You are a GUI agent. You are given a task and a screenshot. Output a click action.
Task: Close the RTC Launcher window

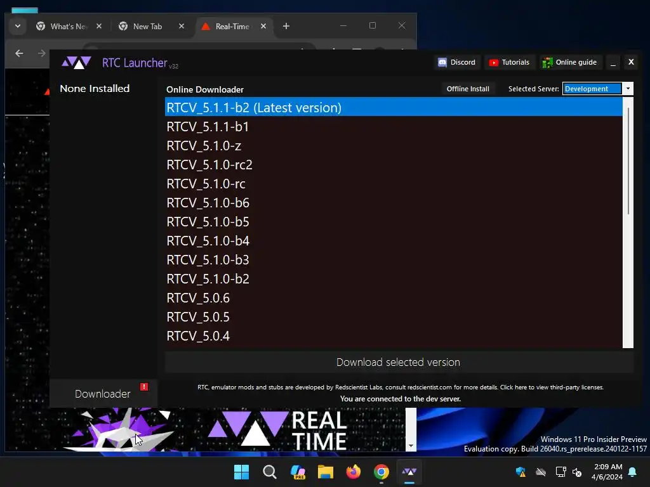point(631,62)
